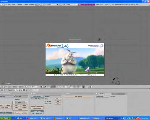Open the Help menu
Screen dimensions: 150x120
(37, 5)
